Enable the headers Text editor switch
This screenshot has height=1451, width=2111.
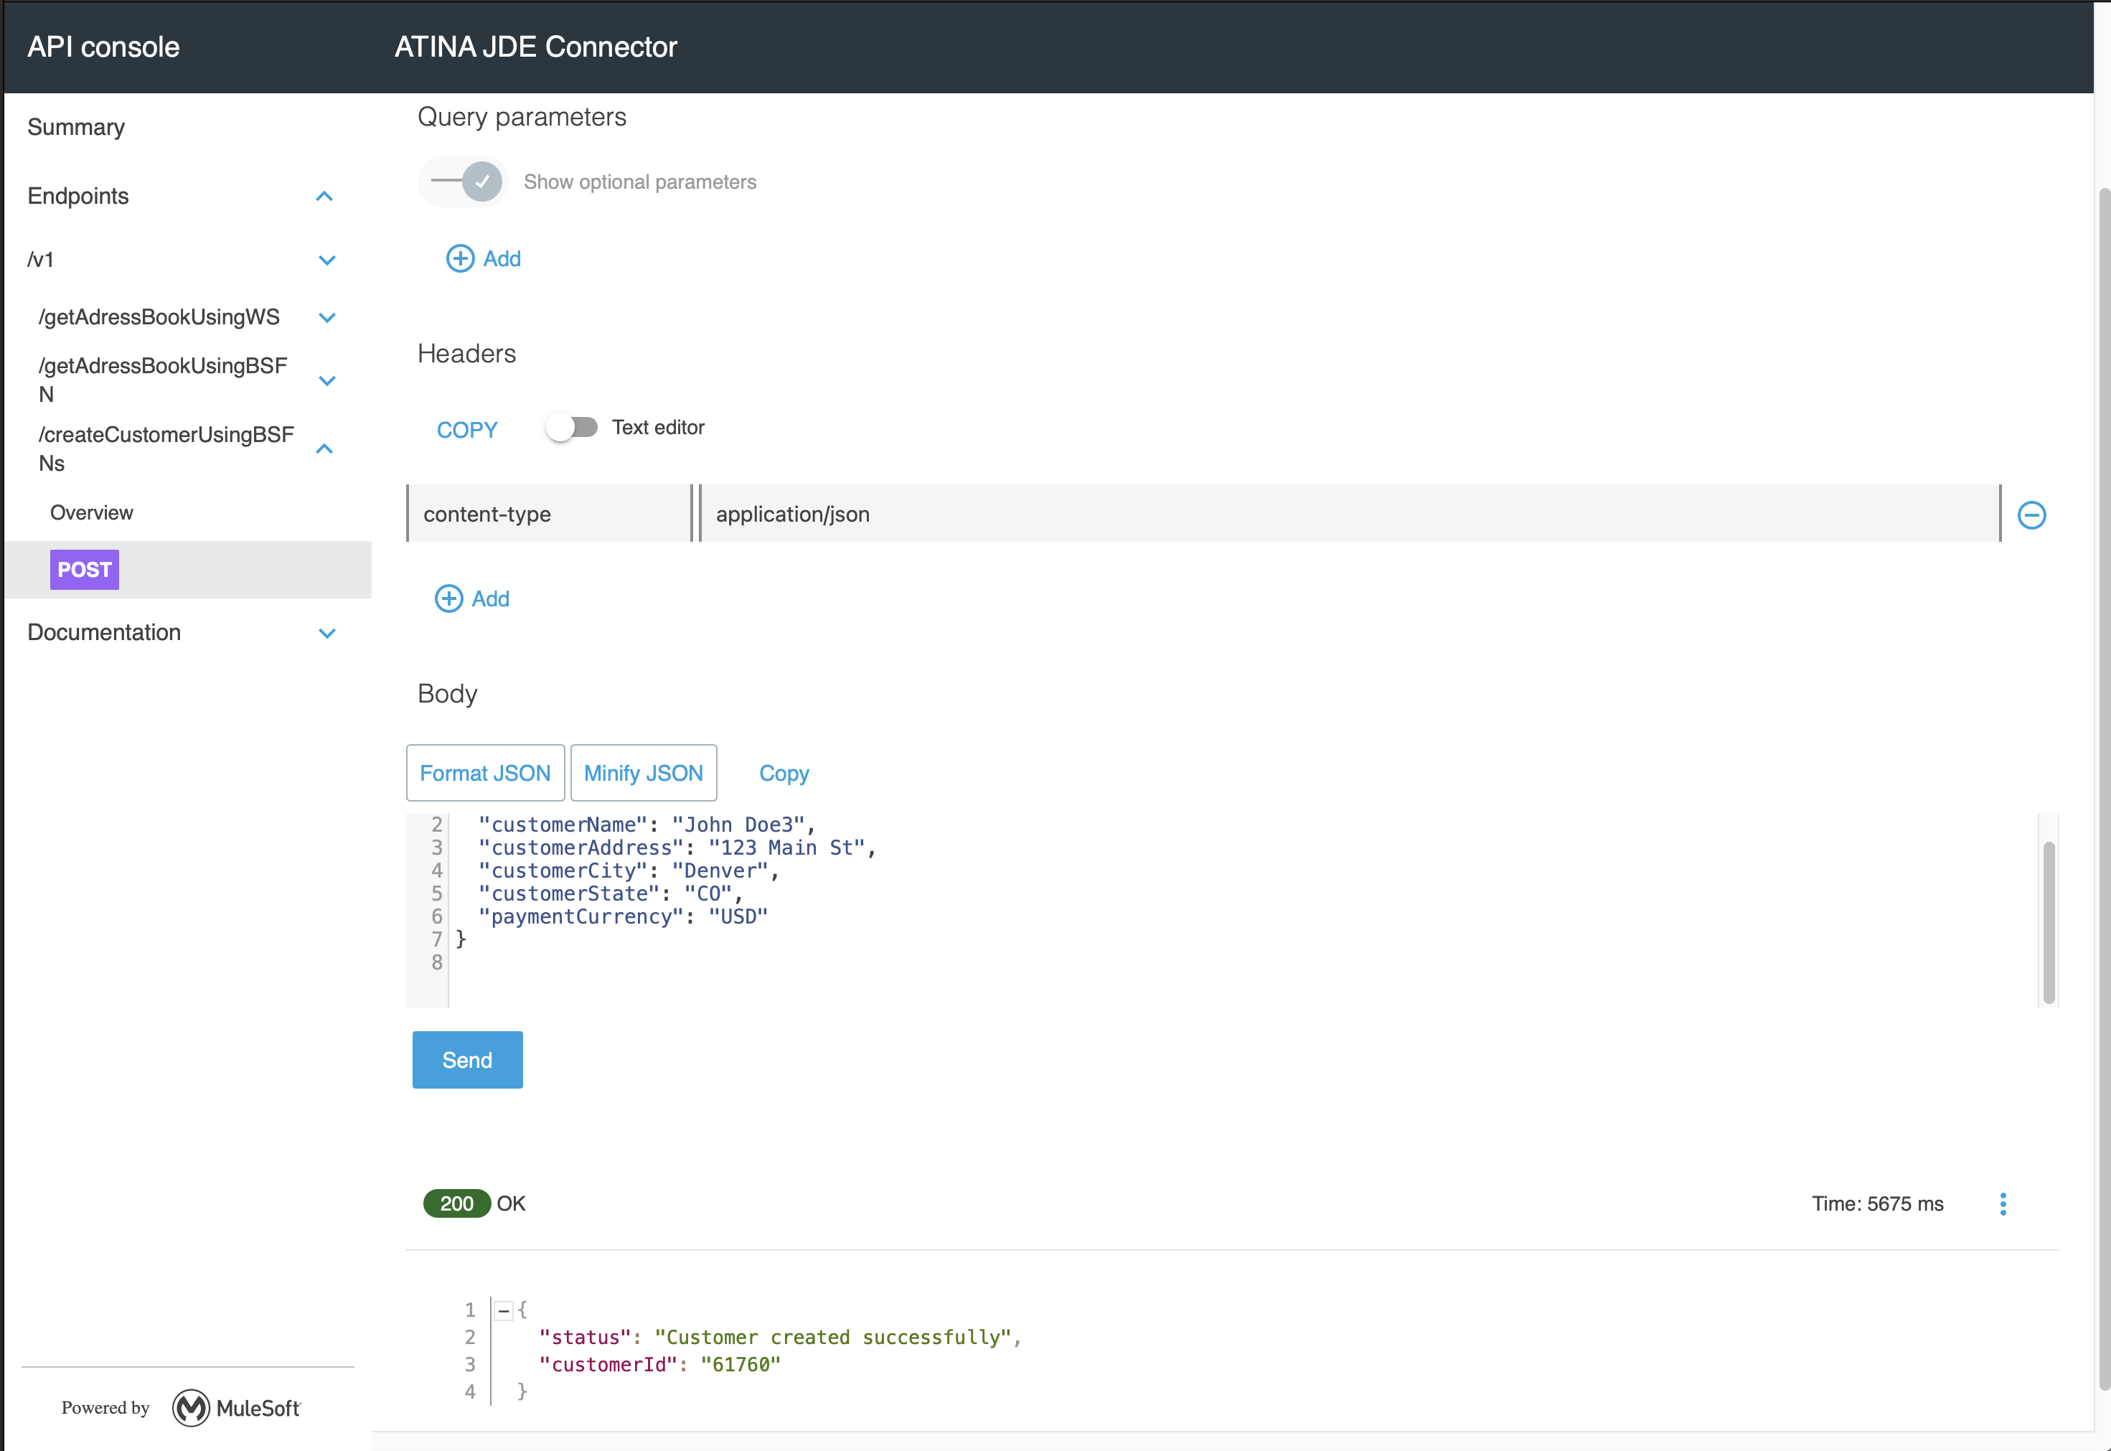click(572, 427)
